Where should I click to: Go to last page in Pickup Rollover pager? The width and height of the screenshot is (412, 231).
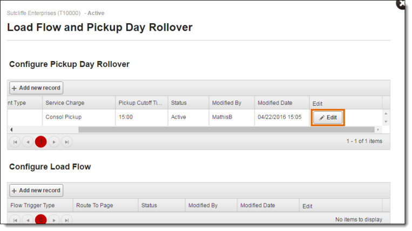tap(67, 142)
